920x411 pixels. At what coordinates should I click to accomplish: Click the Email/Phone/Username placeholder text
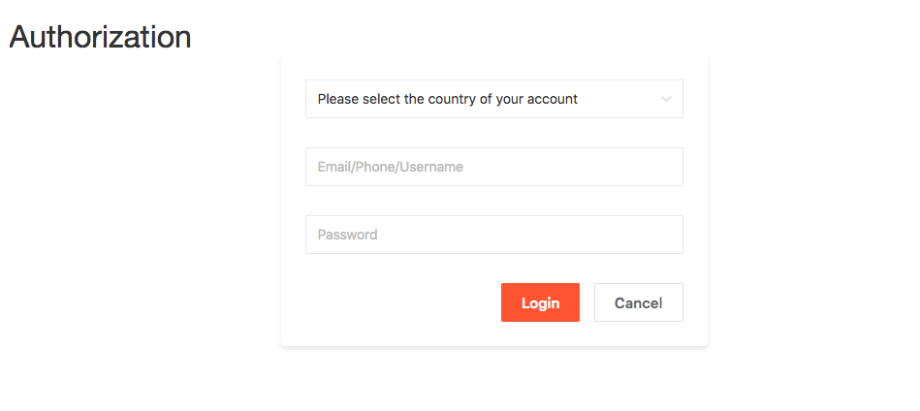coord(390,167)
